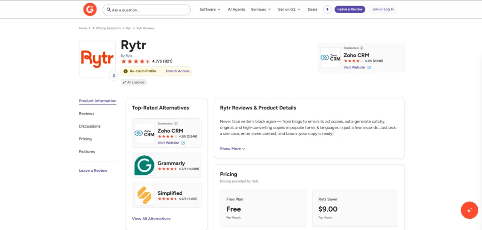
Task: Click the pin icon in top navigation
Action: [328, 9]
